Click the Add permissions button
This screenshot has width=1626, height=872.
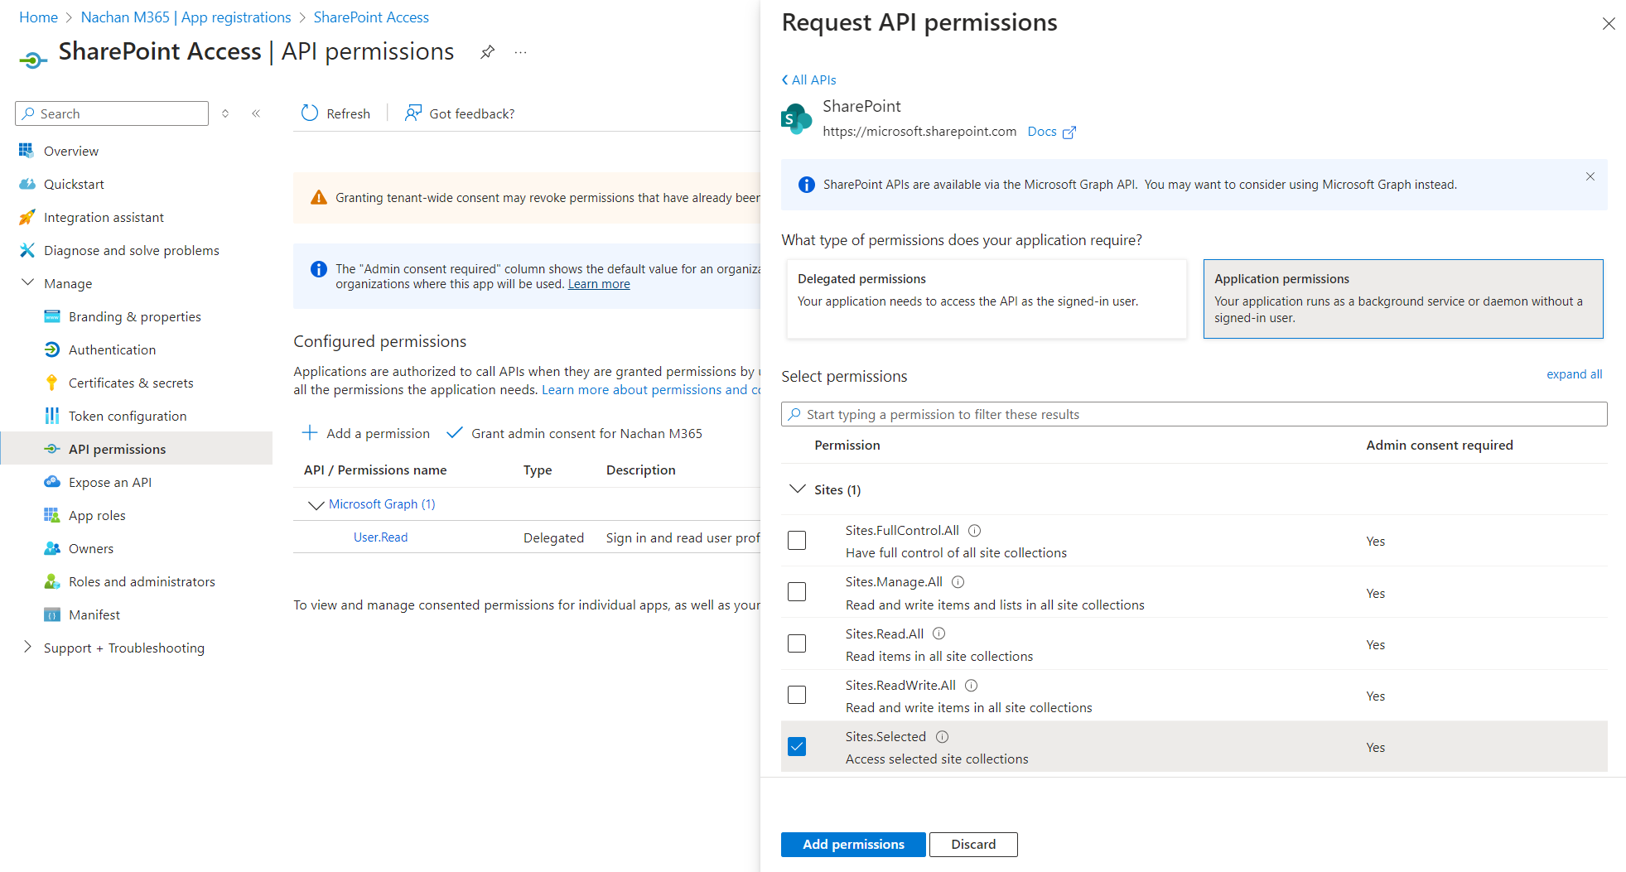(852, 844)
